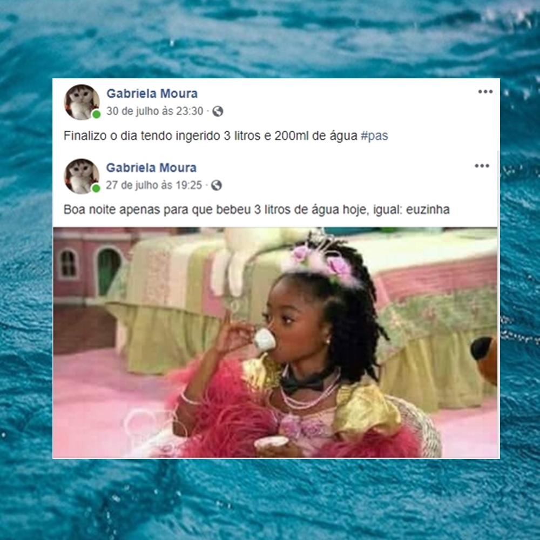Open the cat profile picture on second post

(x=82, y=177)
